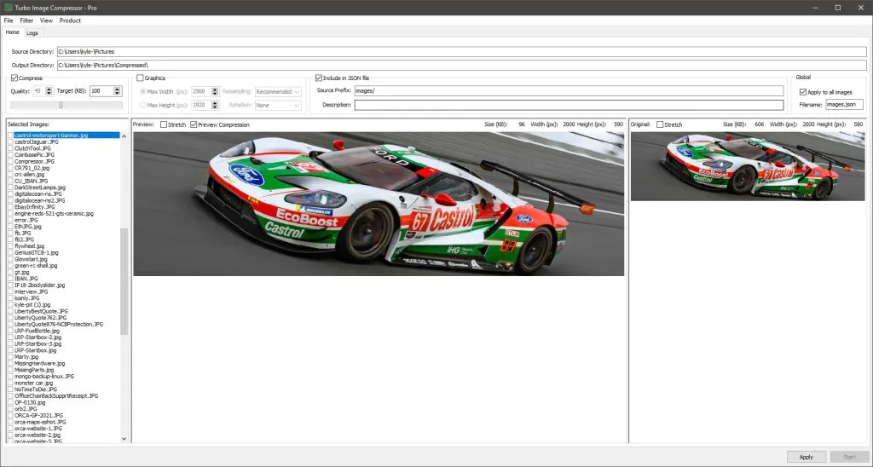The width and height of the screenshot is (873, 467).
Task: Select the Max Height radio button
Action: click(x=143, y=105)
